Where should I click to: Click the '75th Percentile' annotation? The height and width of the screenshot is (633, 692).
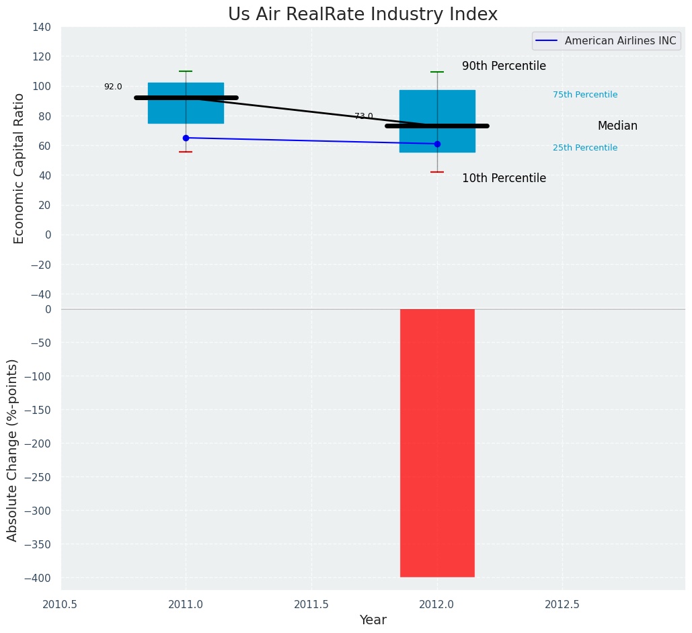584,95
